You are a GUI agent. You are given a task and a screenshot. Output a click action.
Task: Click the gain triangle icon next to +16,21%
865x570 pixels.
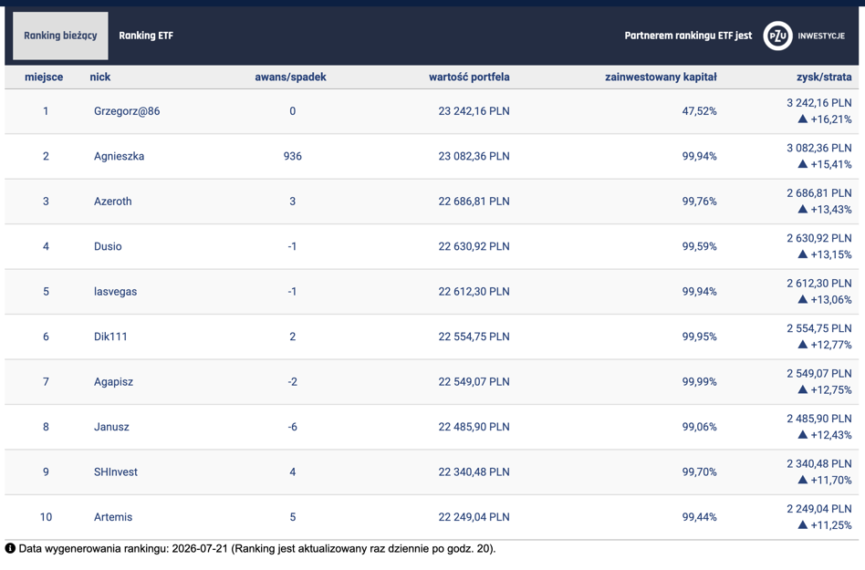[803, 119]
